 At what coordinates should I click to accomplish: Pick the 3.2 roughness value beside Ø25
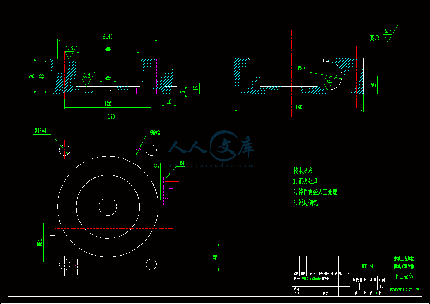(87, 75)
